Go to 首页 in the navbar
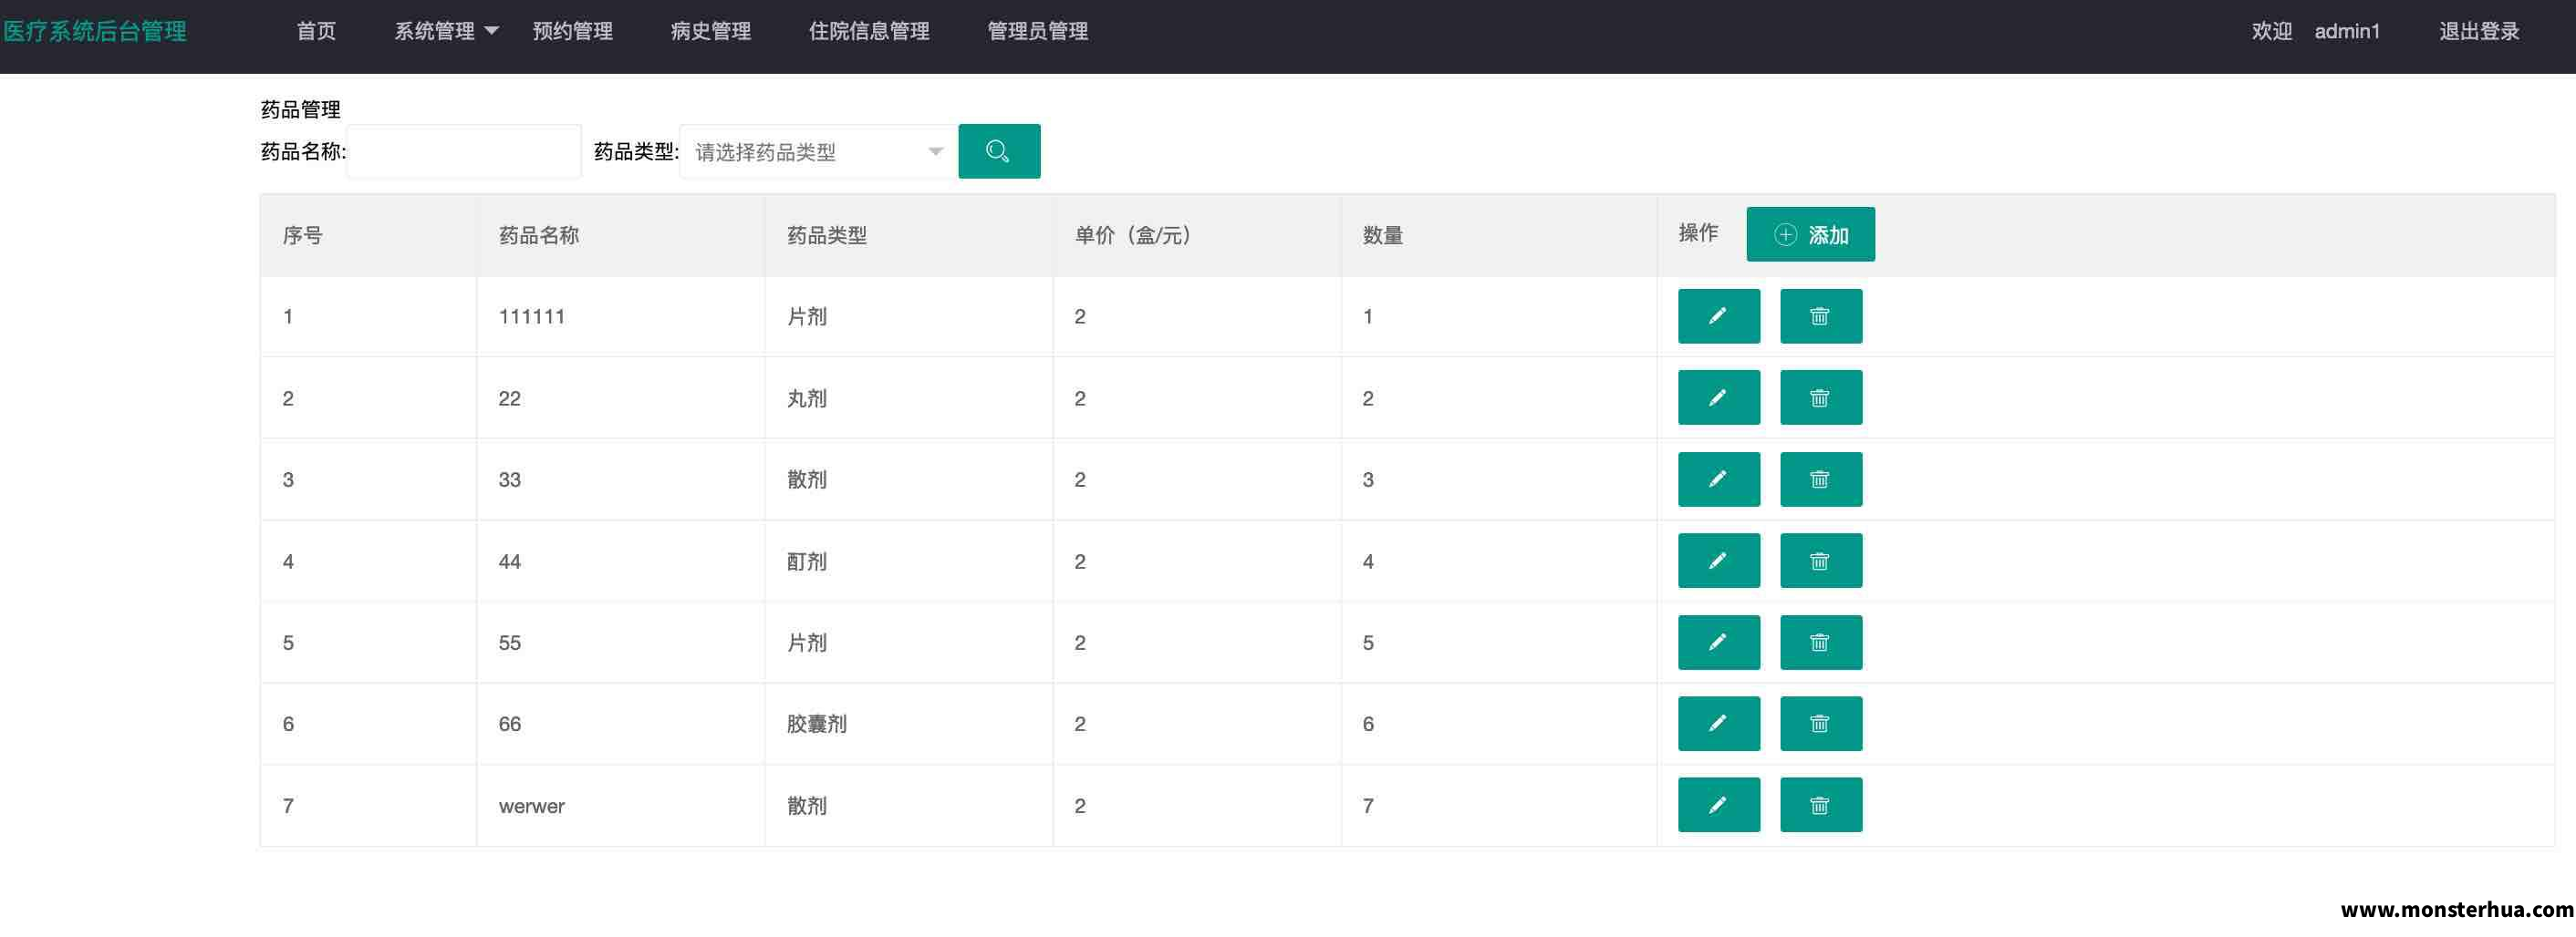 pos(316,32)
